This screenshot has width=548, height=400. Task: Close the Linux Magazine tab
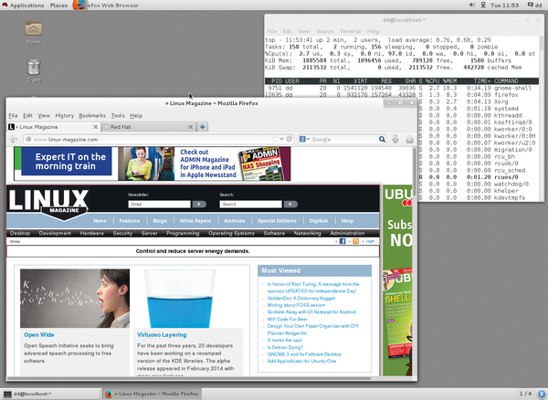(95, 127)
